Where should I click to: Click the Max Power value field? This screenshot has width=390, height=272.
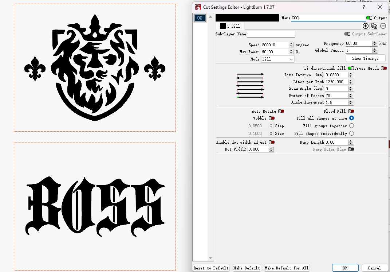point(275,52)
